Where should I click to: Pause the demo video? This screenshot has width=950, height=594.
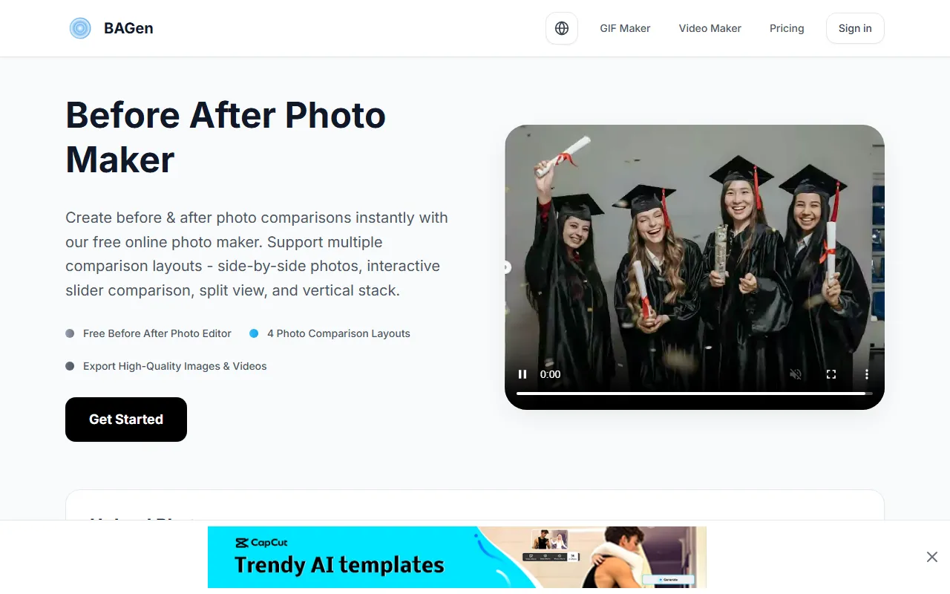522,374
